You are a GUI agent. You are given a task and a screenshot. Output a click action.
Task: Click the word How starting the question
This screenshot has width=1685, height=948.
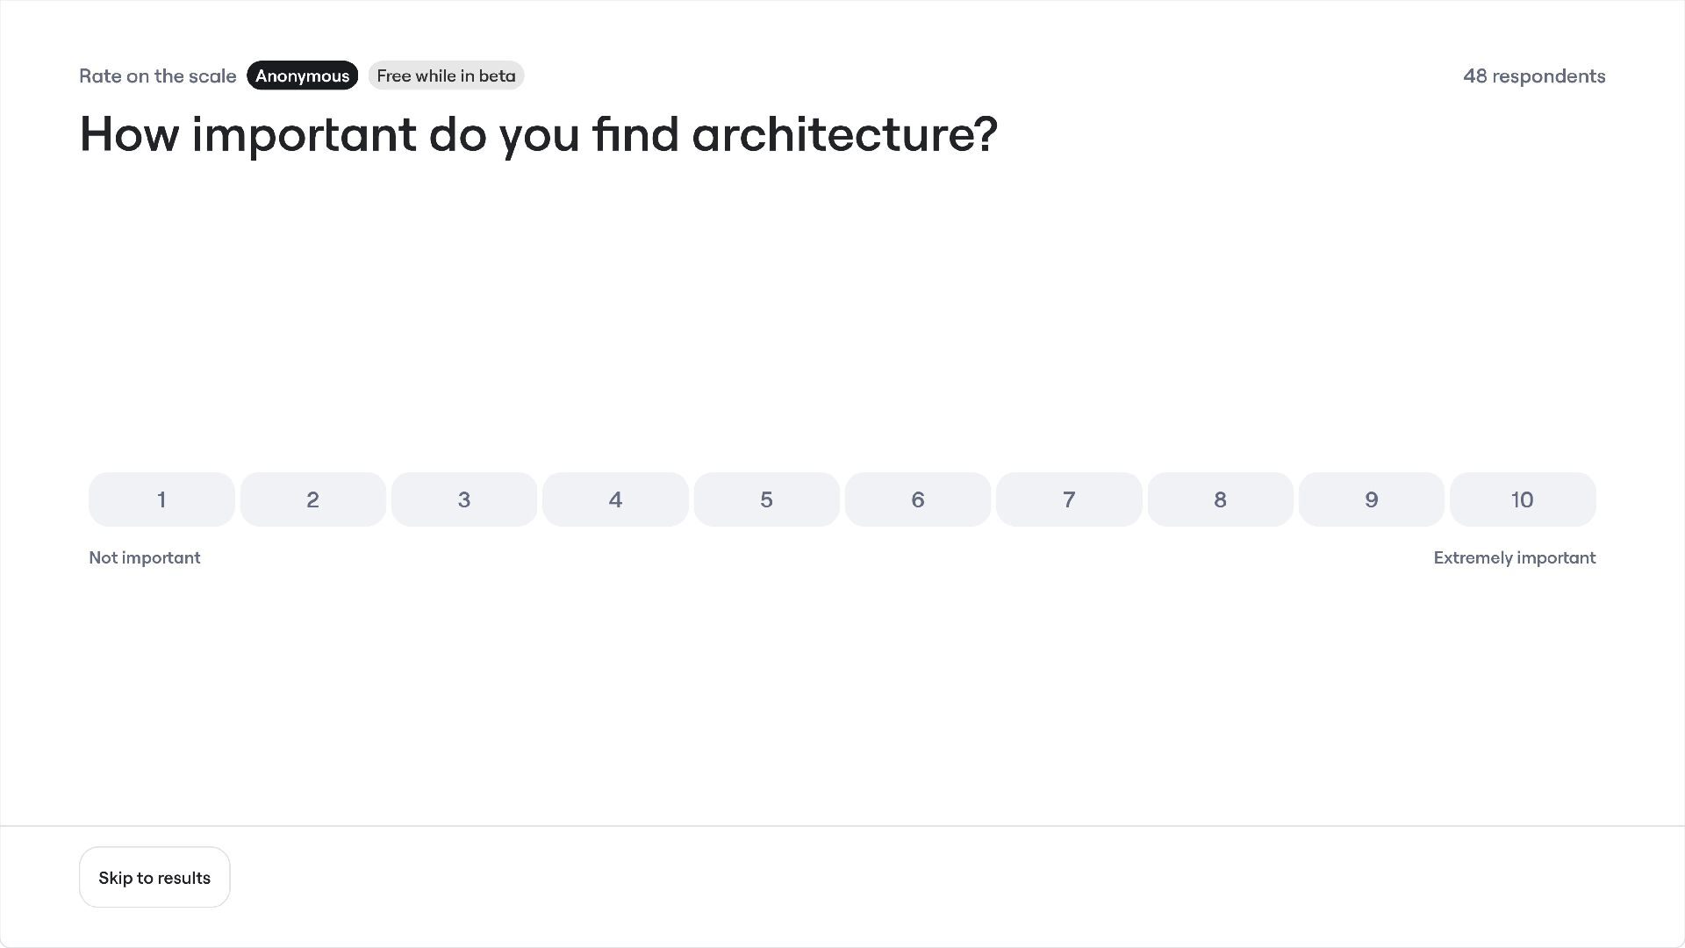coord(129,135)
